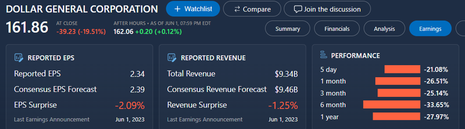The width and height of the screenshot is (465, 129).
Task: Open the Summary tab
Action: 287,29
